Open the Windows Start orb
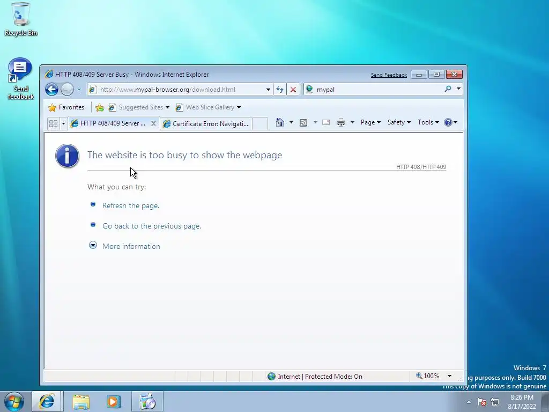Image resolution: width=549 pixels, height=412 pixels. [14, 401]
